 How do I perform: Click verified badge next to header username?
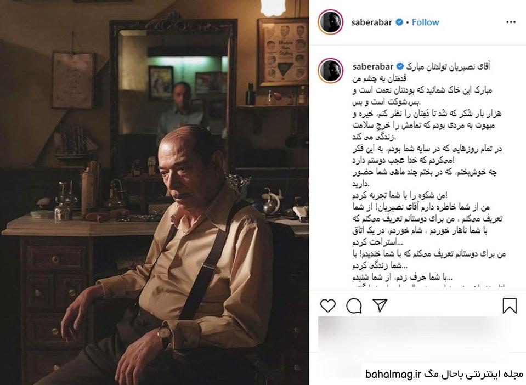point(399,22)
